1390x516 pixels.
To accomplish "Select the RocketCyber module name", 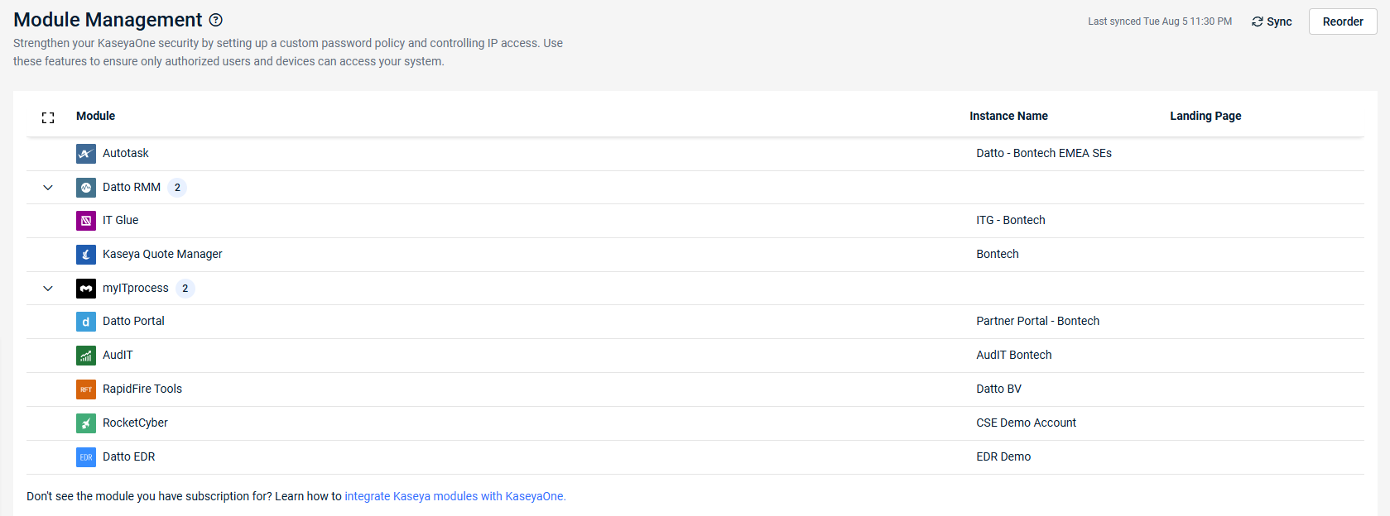I will click(x=135, y=423).
